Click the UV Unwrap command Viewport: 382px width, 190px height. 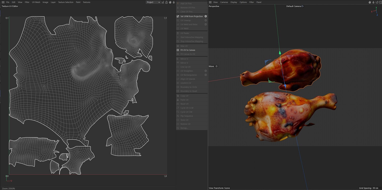pos(192,20)
